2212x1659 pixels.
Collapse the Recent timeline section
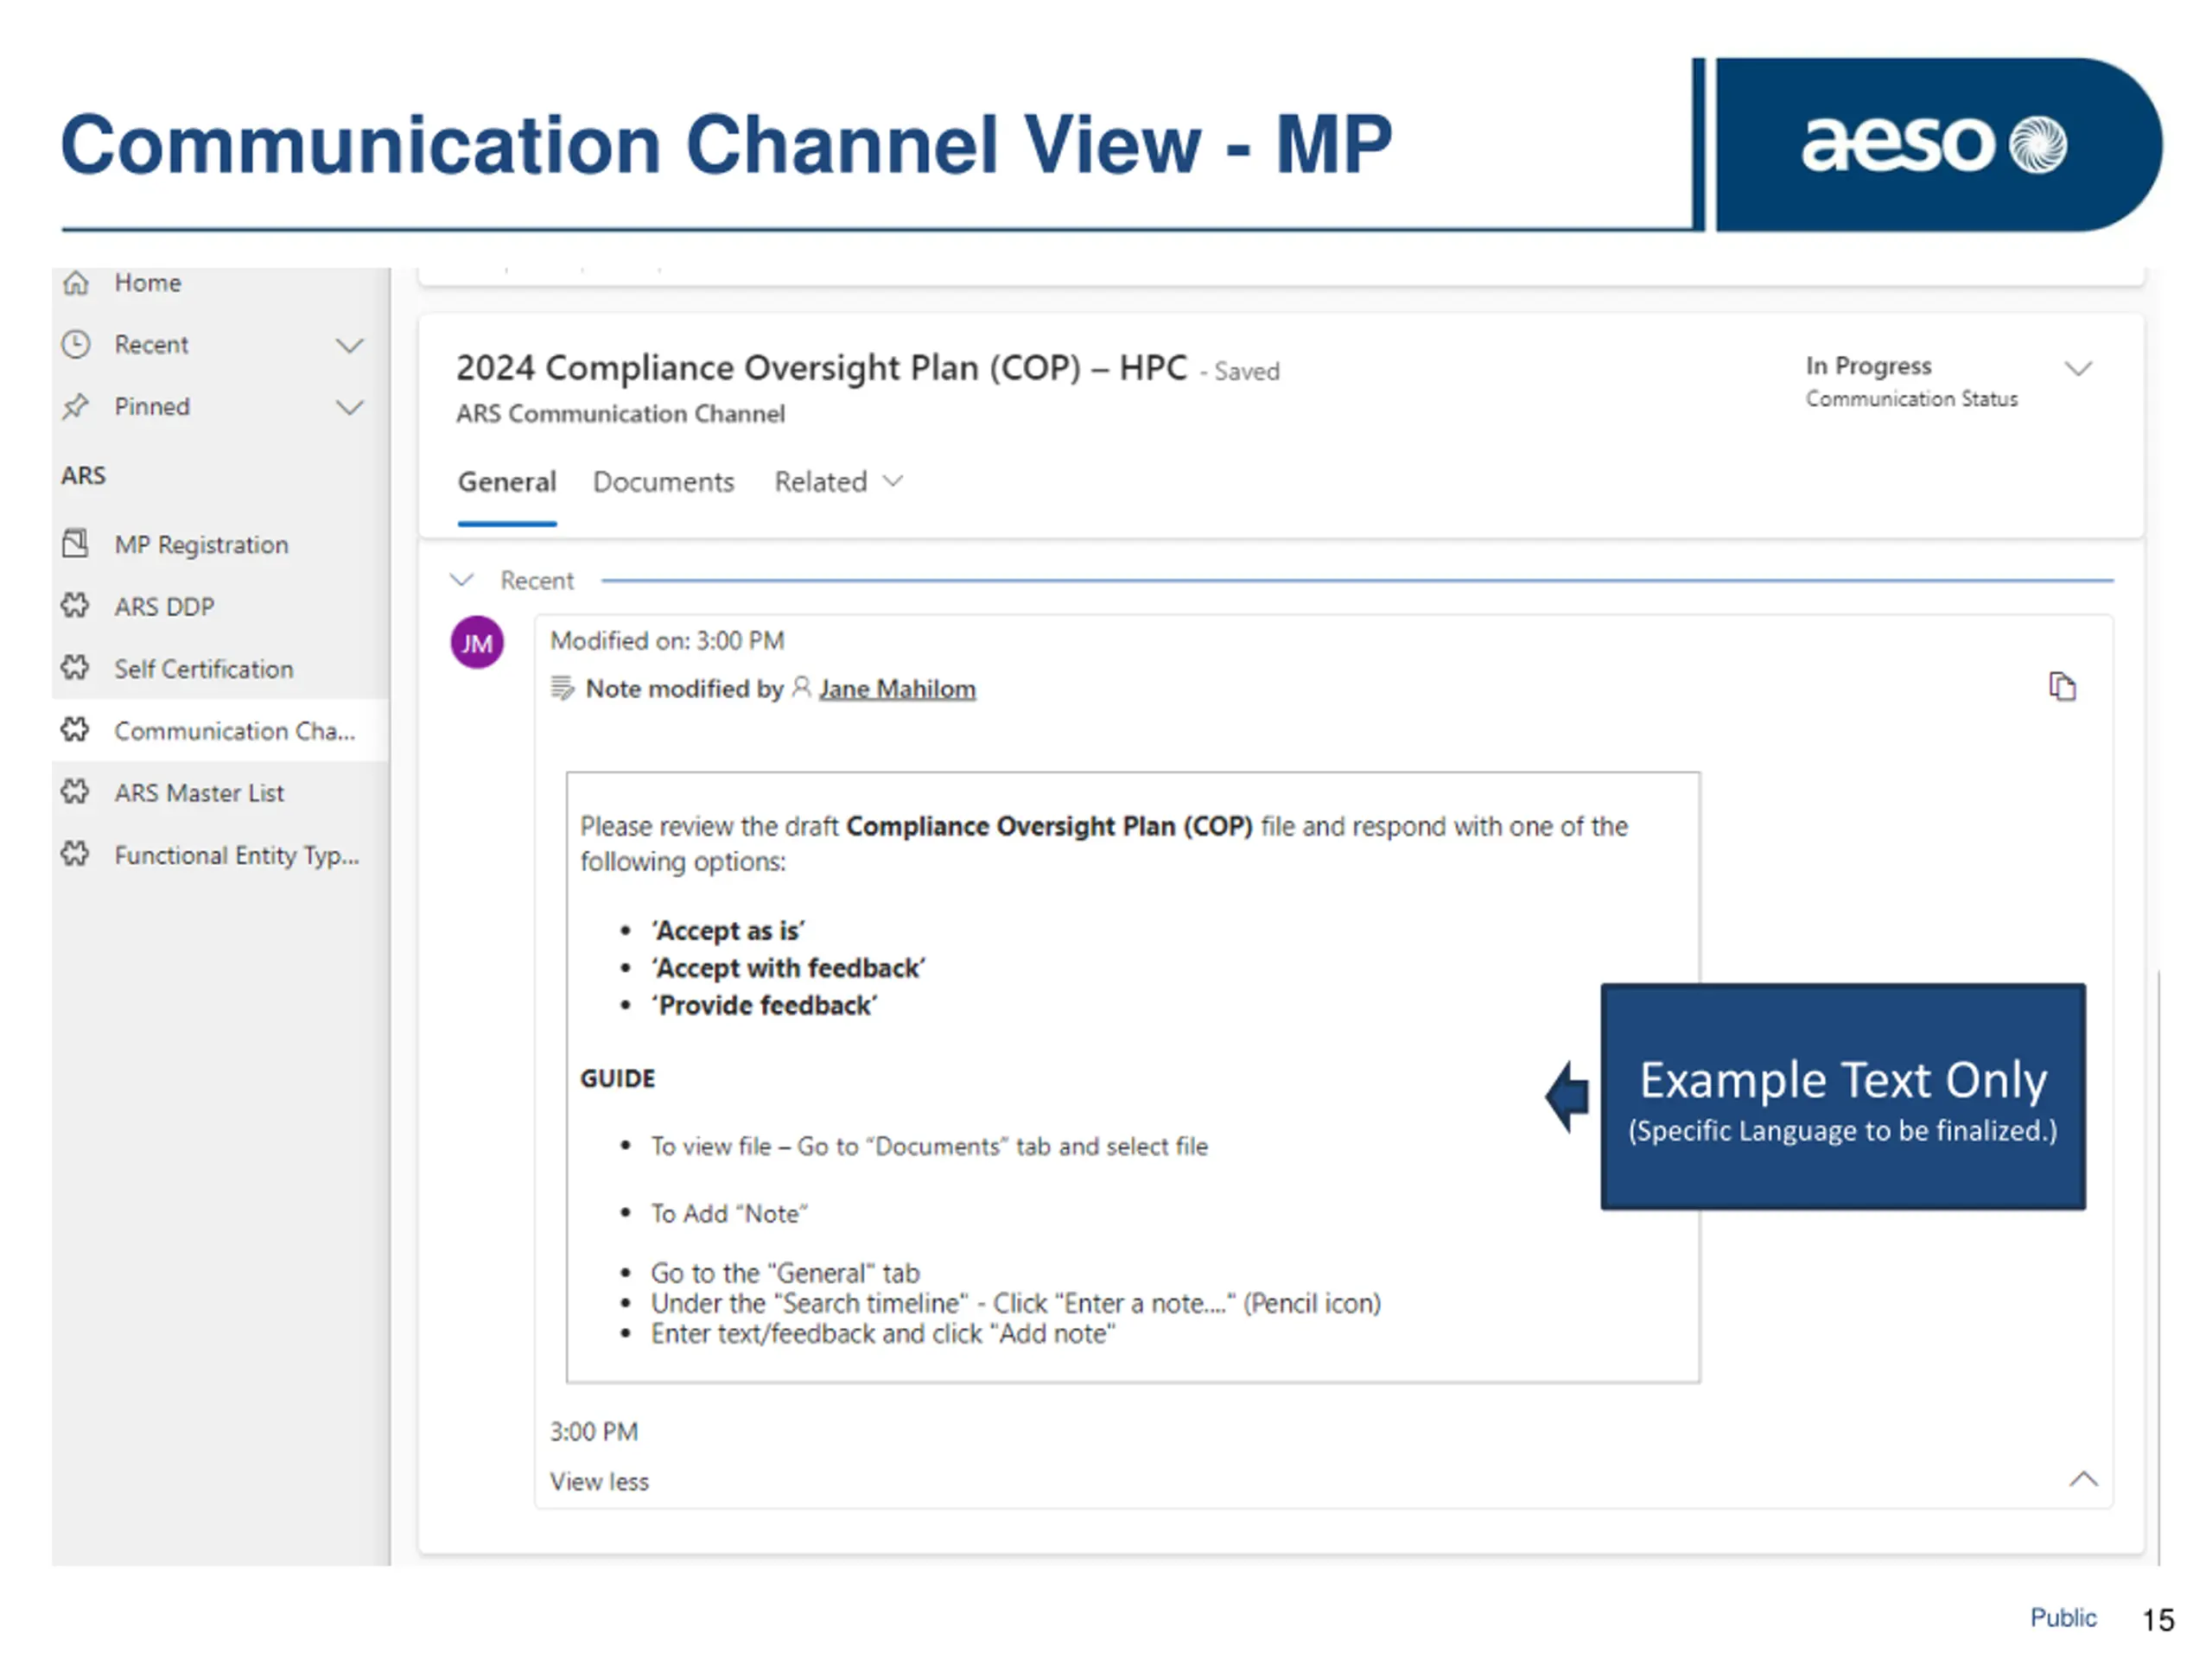click(x=462, y=580)
